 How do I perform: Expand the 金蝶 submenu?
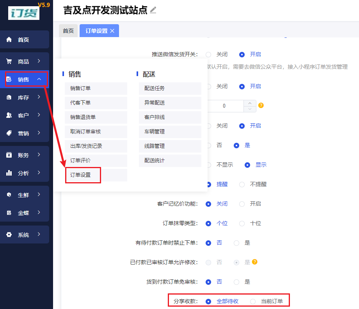(x=23, y=213)
